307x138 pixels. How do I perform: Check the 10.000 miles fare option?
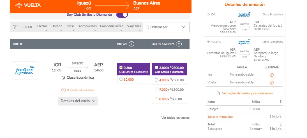(121, 79)
